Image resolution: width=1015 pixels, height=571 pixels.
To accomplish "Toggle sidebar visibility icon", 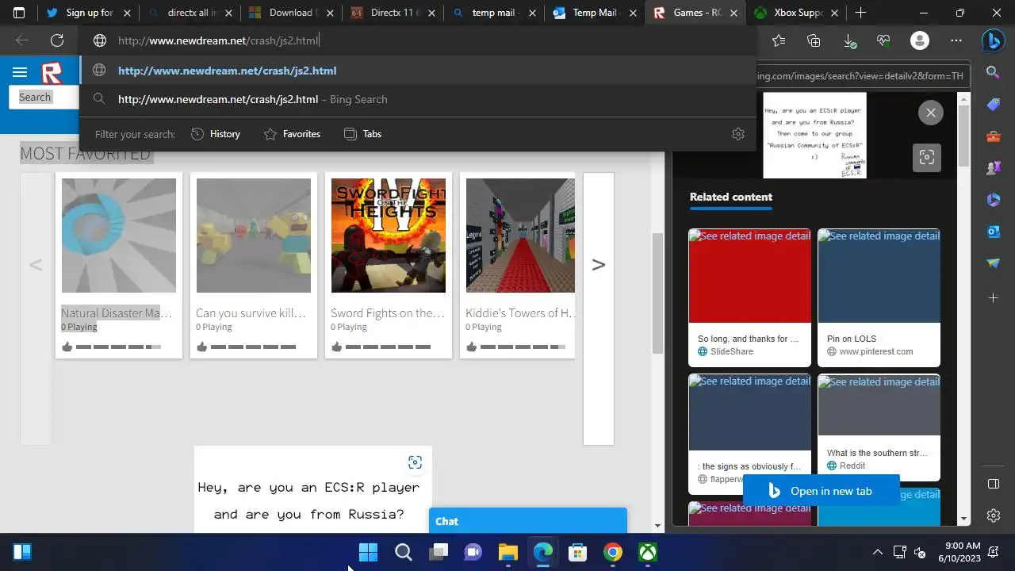I will (x=993, y=484).
